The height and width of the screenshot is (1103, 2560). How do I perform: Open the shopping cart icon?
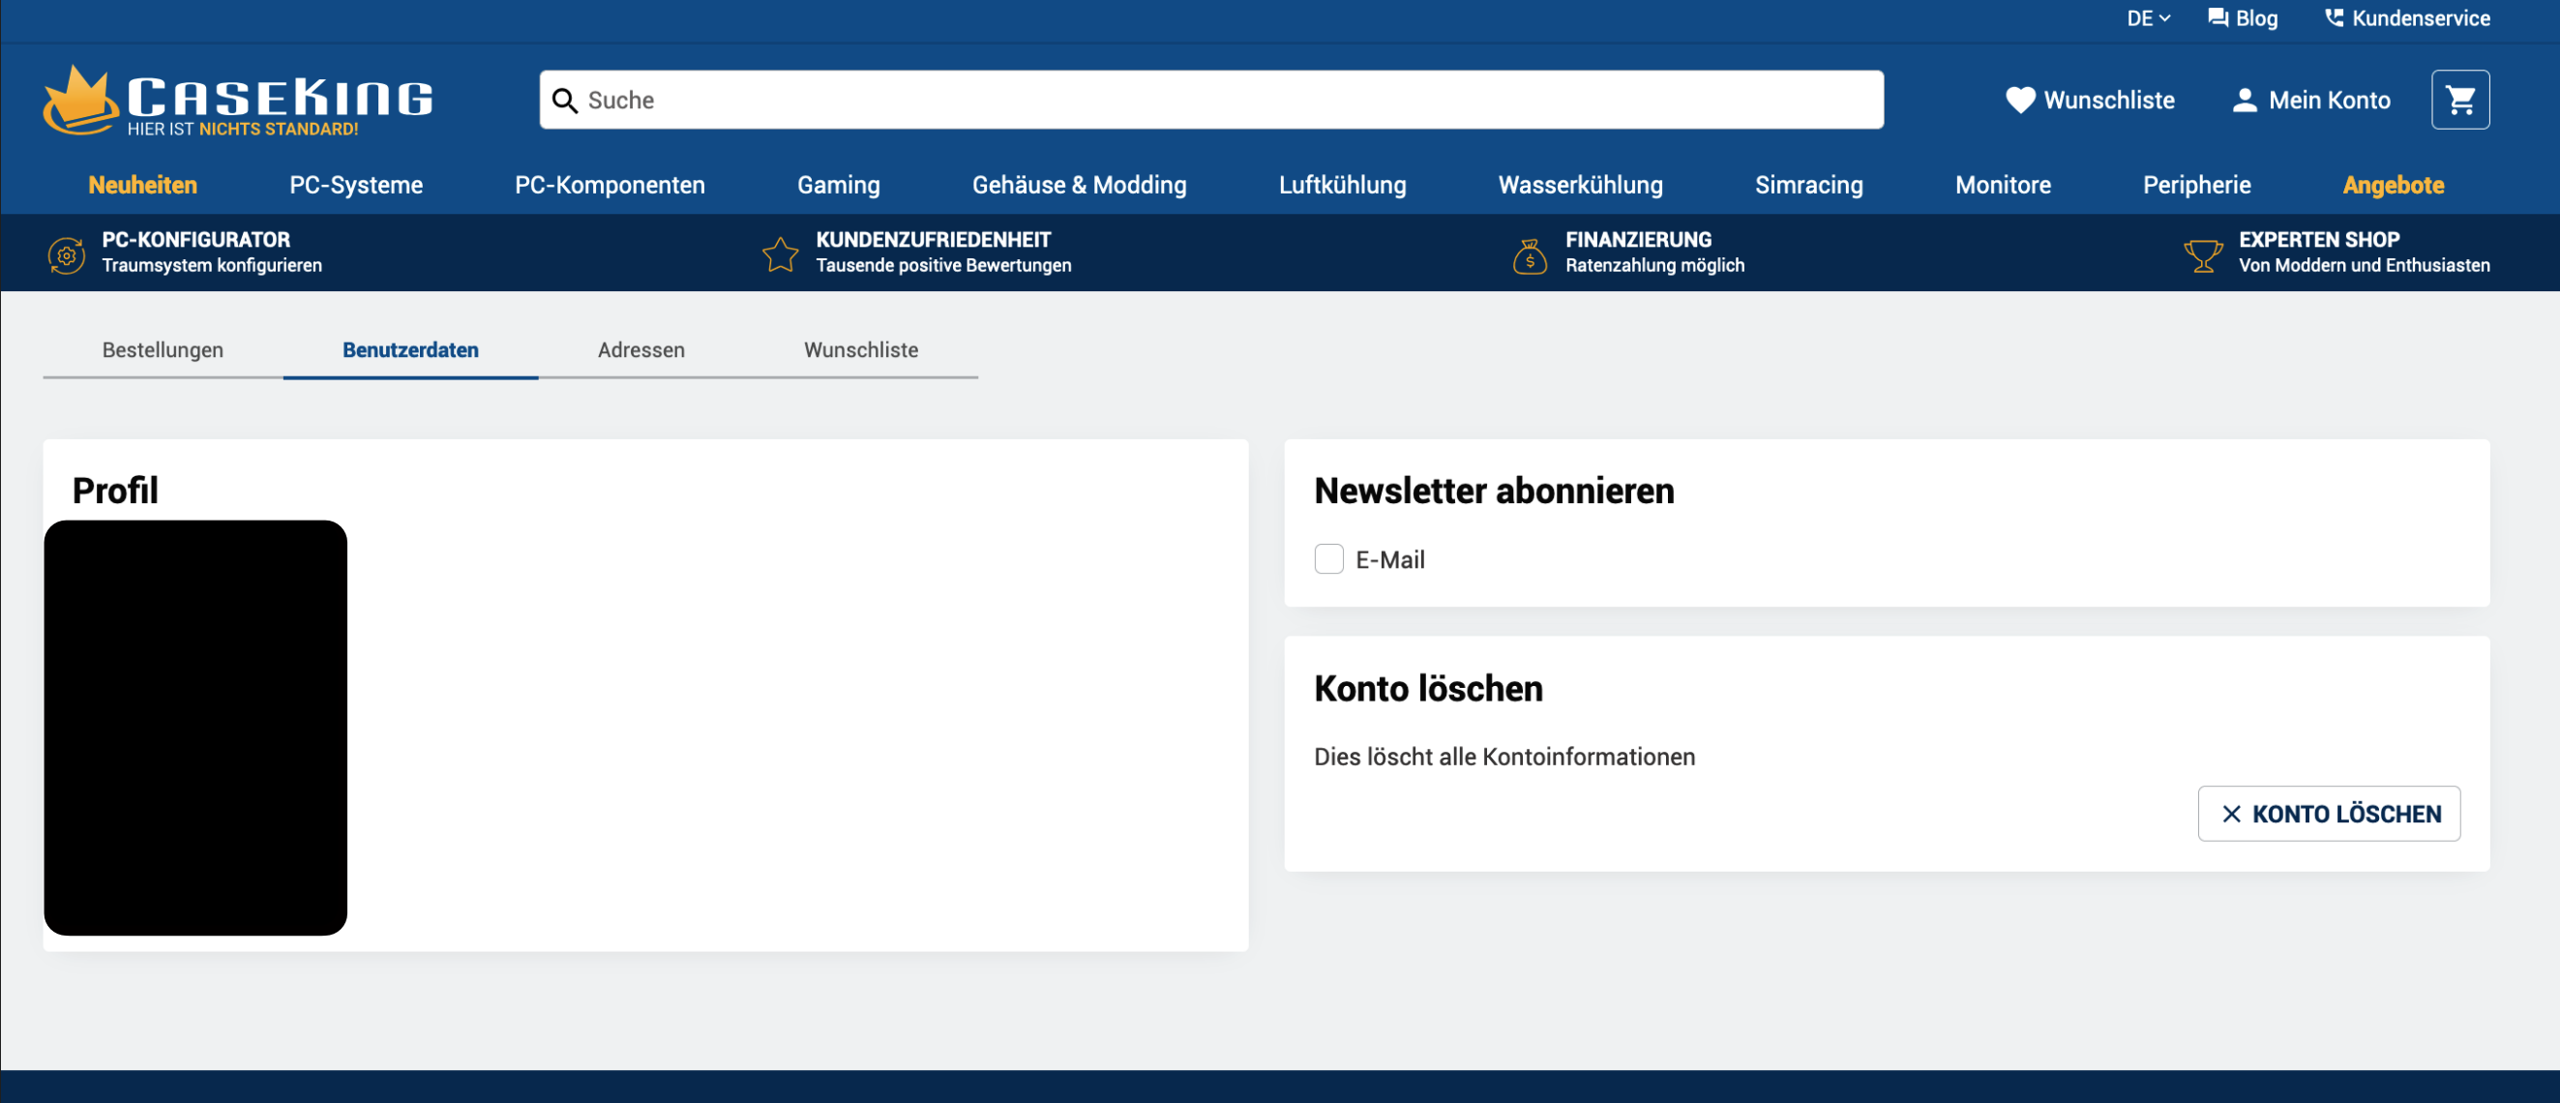tap(2459, 100)
